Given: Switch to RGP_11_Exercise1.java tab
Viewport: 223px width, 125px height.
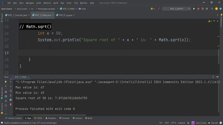Looking at the screenshot, I should pyautogui.click(x=17, y=15).
